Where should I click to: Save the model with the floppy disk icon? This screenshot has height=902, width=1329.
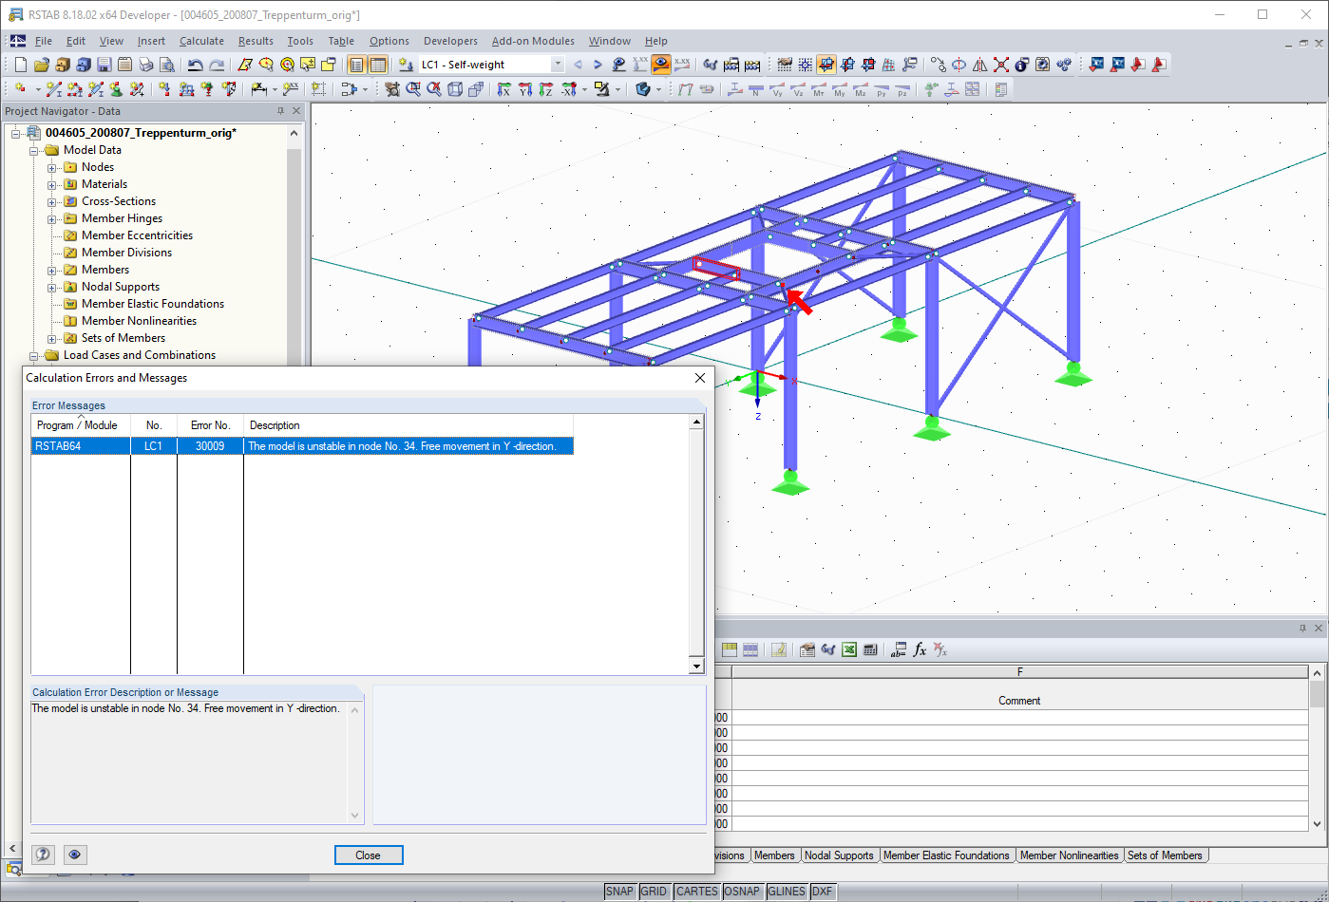(104, 65)
